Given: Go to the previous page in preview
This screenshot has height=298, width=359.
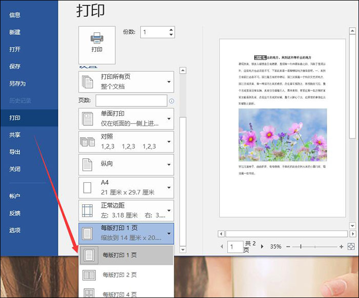Looking at the screenshot, I should coord(222,247).
